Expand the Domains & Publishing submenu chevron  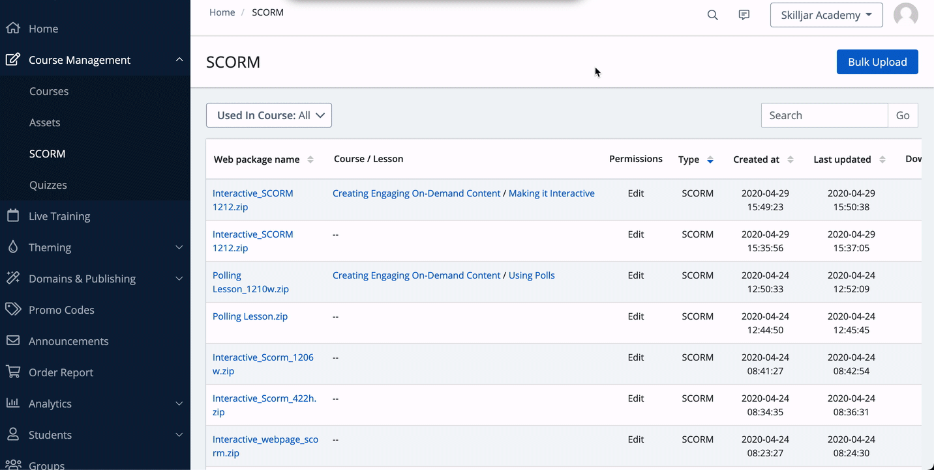point(179,278)
